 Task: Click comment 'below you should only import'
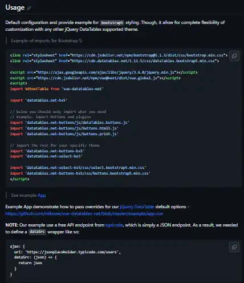coord(58,112)
